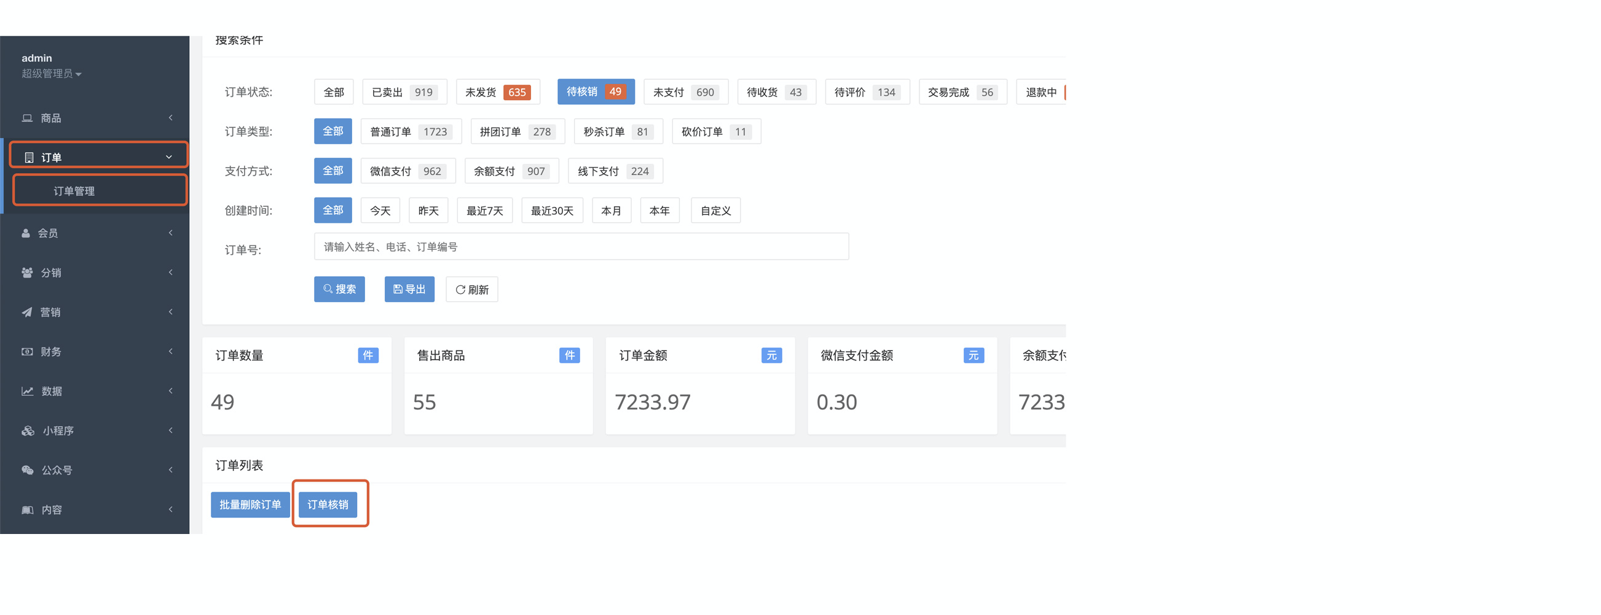Expand the 数据 menu chevron

pos(170,391)
